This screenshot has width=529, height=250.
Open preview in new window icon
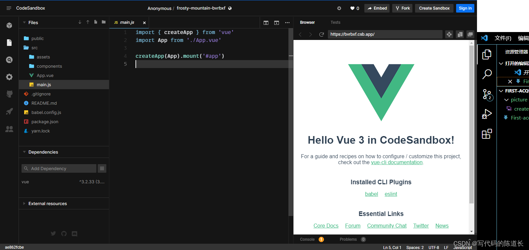470,34
